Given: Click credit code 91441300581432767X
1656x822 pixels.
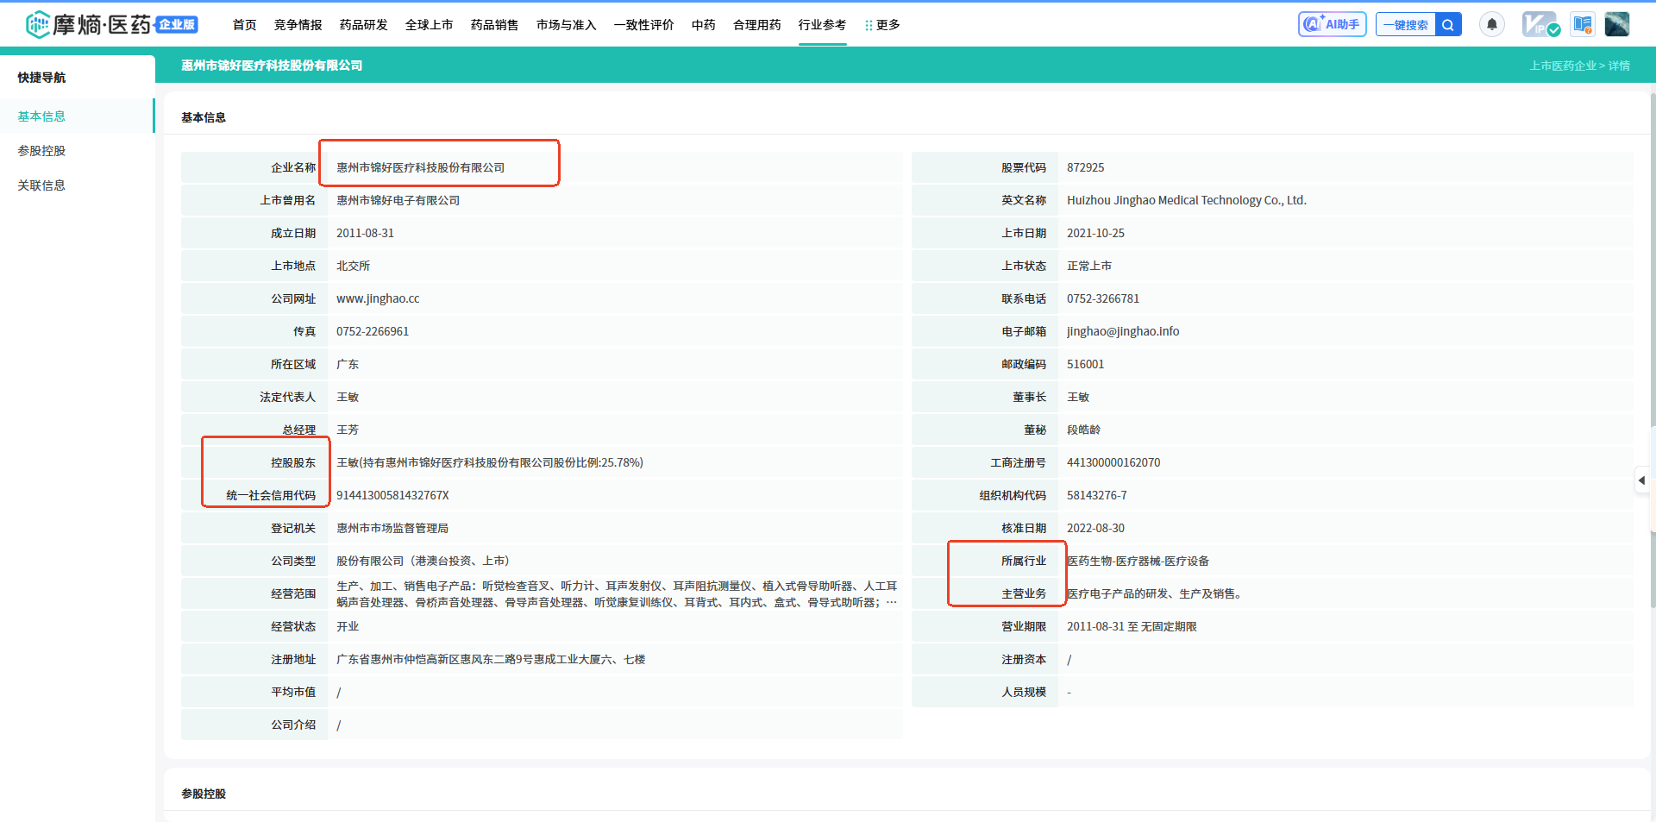Looking at the screenshot, I should point(392,495).
